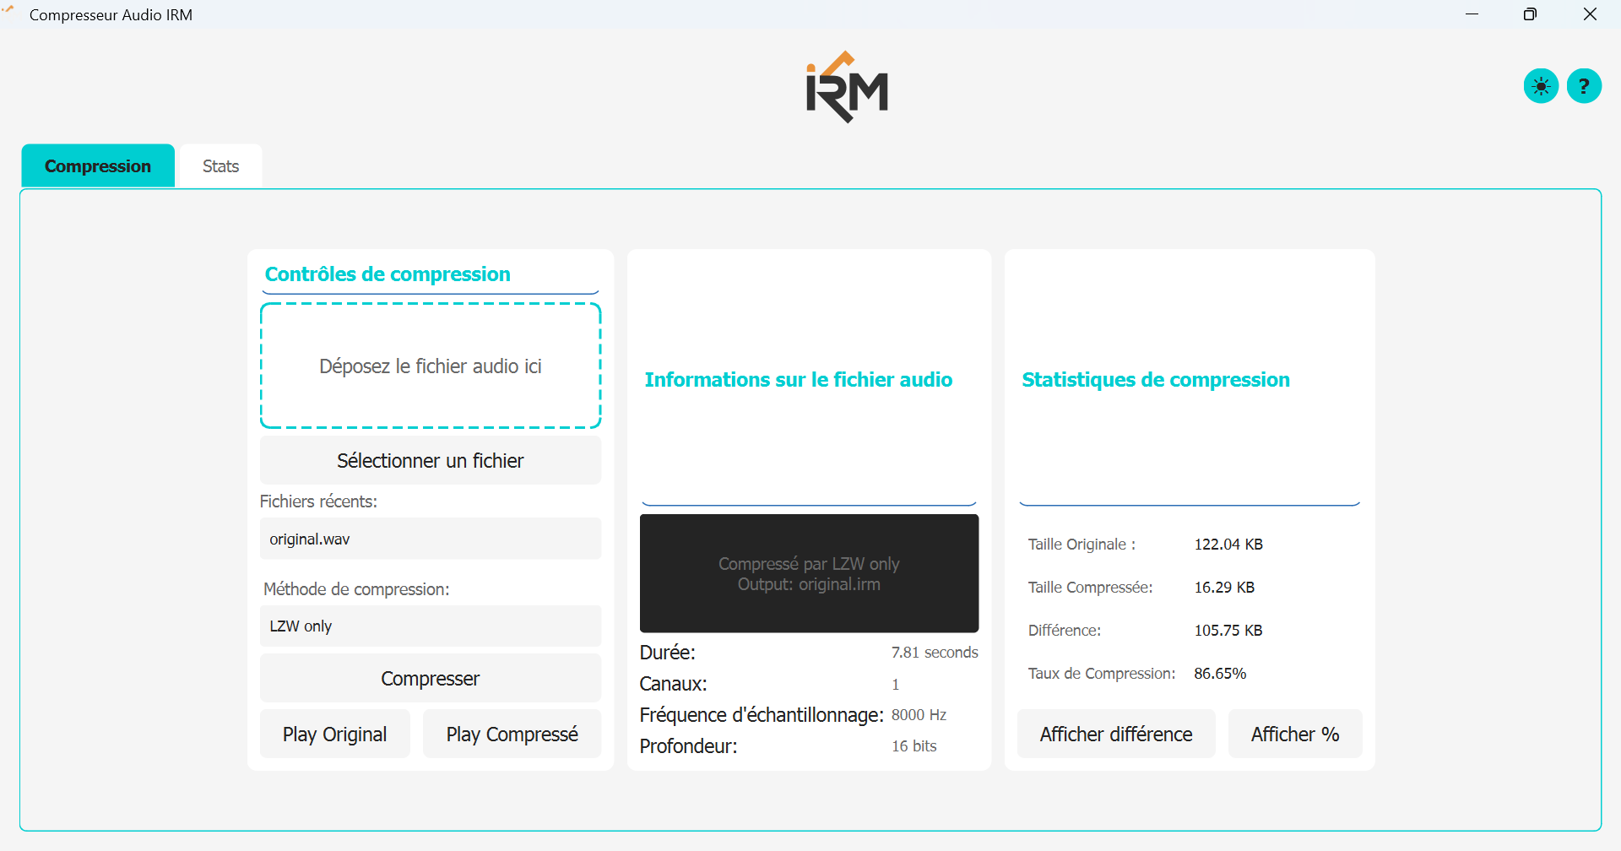Select the Compression tab
The height and width of the screenshot is (851, 1621).
coord(98,166)
